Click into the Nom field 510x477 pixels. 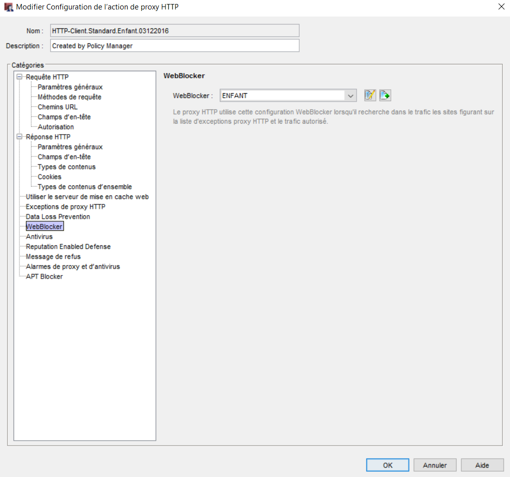174,30
